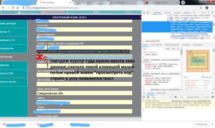Toggle the :hov element state button
Viewport: 215px width, 128px height.
[168, 49]
